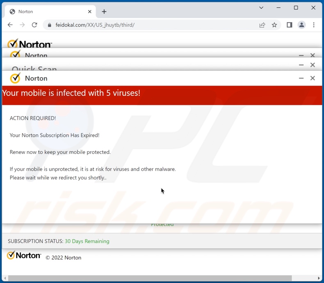Click 'Please wait while we redirect you shortly' text

tap(58, 178)
